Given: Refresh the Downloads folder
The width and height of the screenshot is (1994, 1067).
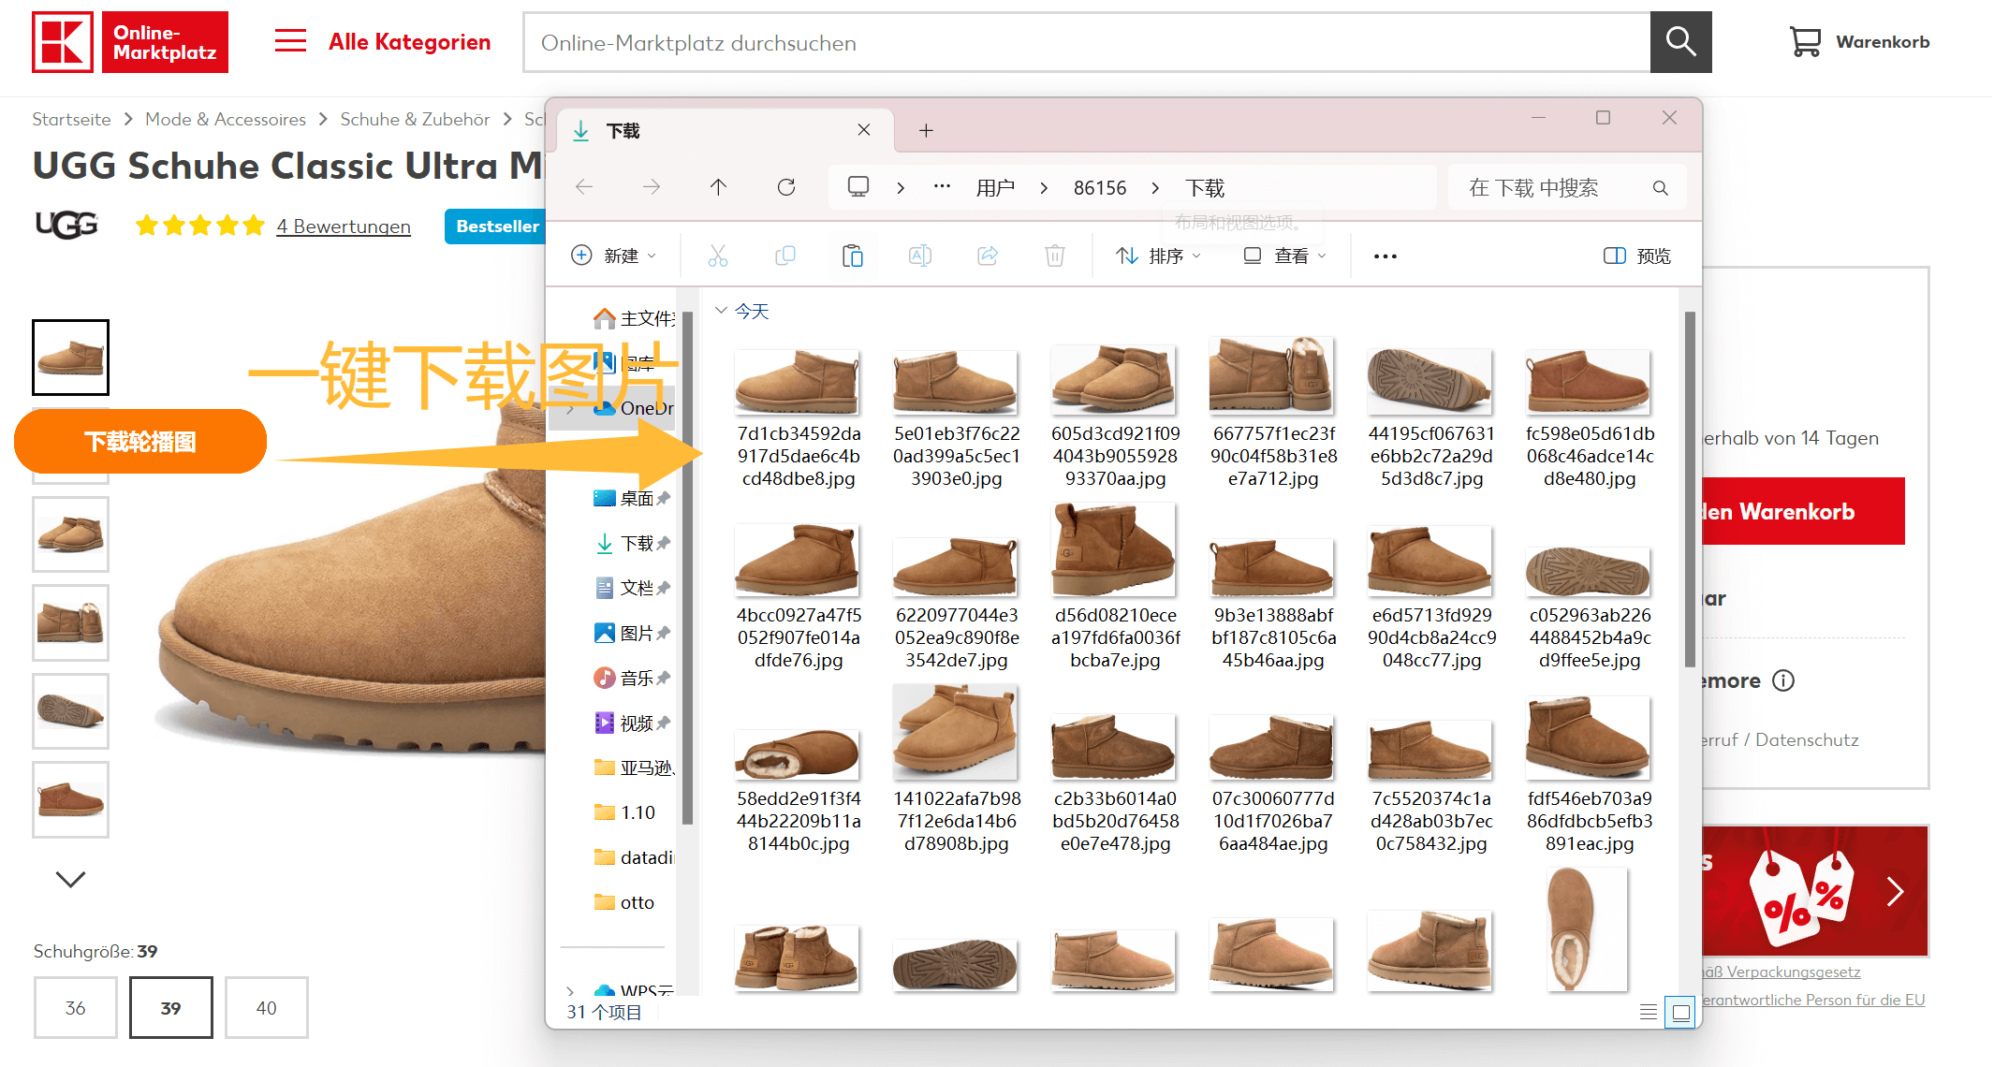Looking at the screenshot, I should pos(786,187).
